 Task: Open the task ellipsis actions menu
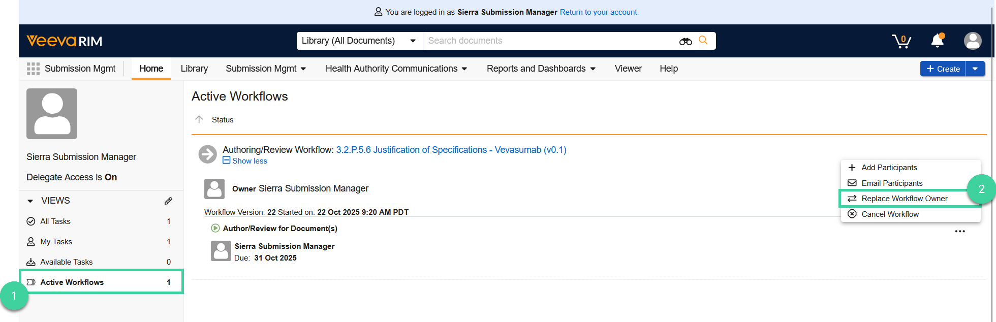(960, 232)
